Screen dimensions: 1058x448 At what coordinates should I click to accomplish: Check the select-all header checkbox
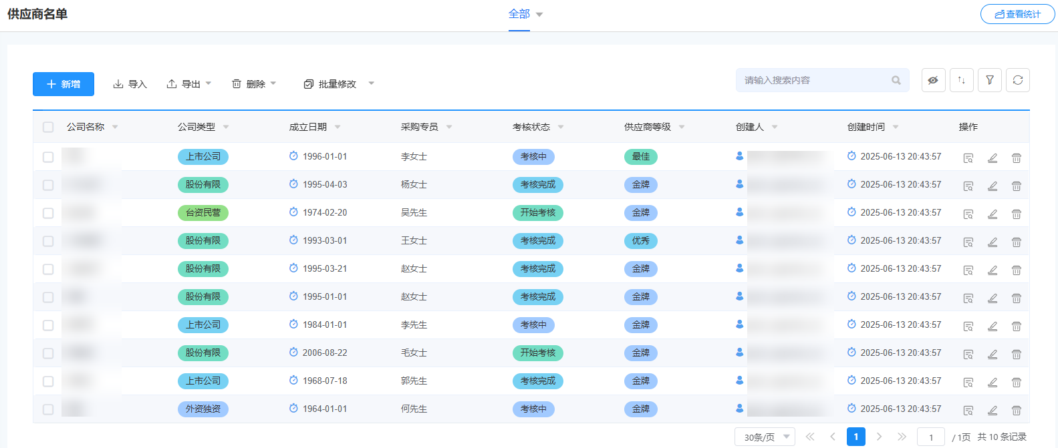[x=48, y=127]
